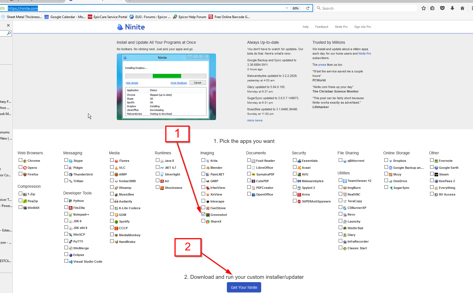473x293 pixels.
Task: Open Sheet Metal Thickness bookmark
Action: 22,17
